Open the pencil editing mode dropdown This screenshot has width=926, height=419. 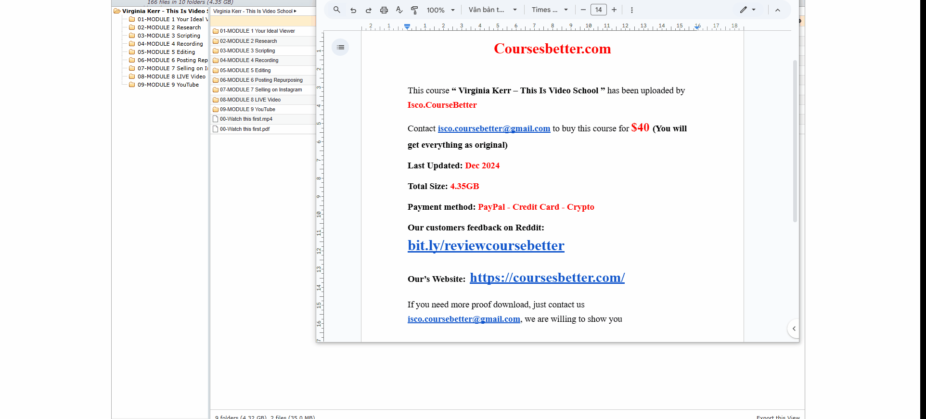(x=747, y=10)
